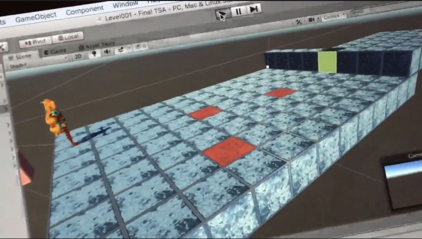Toggle scene lighting lightbulb icon
The image size is (422, 239).
(94, 54)
